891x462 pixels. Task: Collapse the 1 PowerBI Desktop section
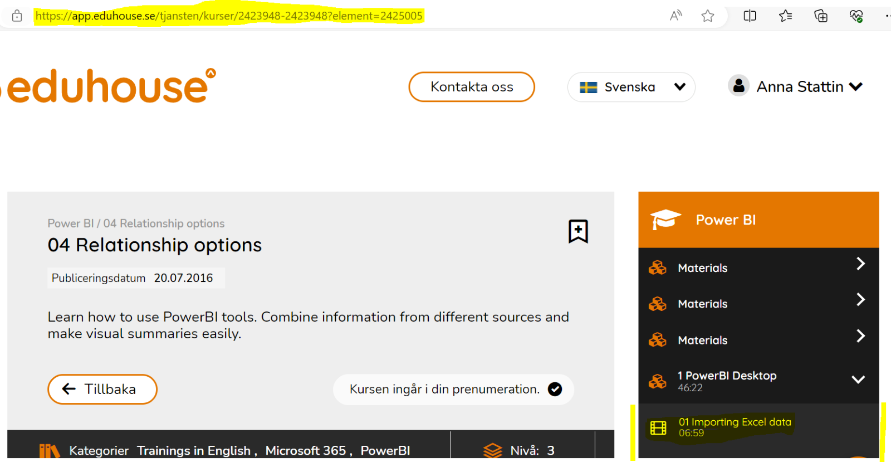tap(858, 380)
